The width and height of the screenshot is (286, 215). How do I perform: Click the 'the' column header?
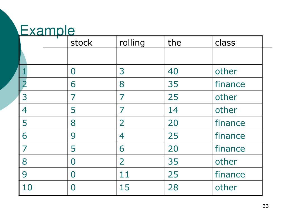point(174,43)
